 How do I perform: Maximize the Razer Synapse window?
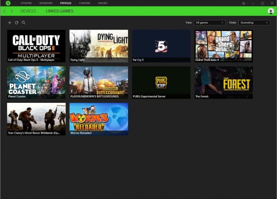point(262,3)
